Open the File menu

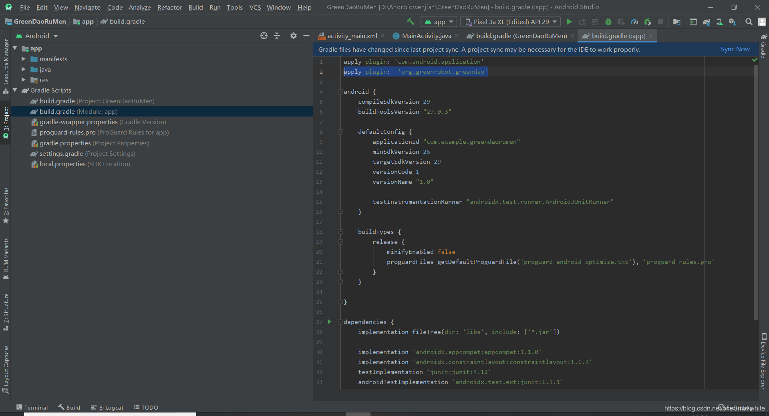[x=25, y=7]
